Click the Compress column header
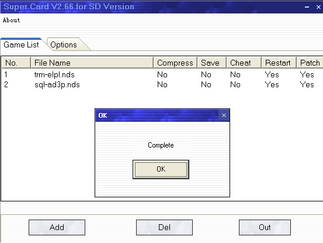The height and width of the screenshot is (243, 323). 175,63
